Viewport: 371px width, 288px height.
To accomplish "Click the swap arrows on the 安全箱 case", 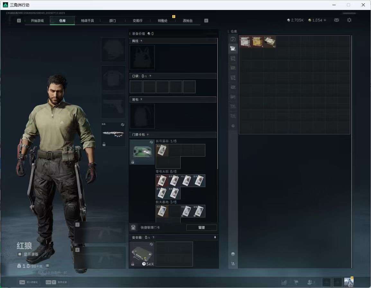I will tap(151, 244).
